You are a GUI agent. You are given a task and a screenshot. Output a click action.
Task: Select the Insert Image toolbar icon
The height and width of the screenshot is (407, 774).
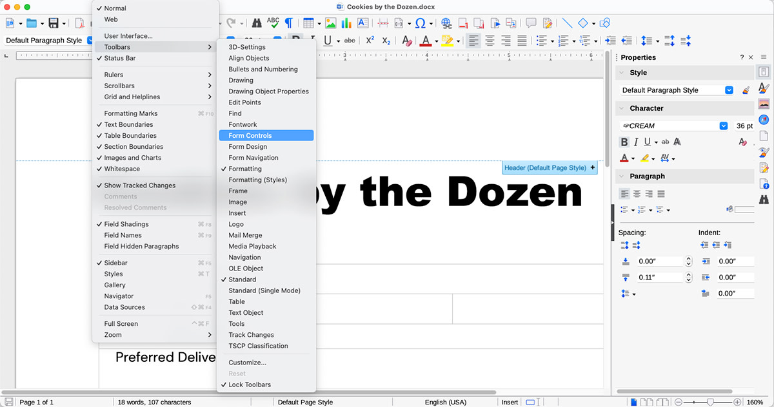[x=330, y=23]
